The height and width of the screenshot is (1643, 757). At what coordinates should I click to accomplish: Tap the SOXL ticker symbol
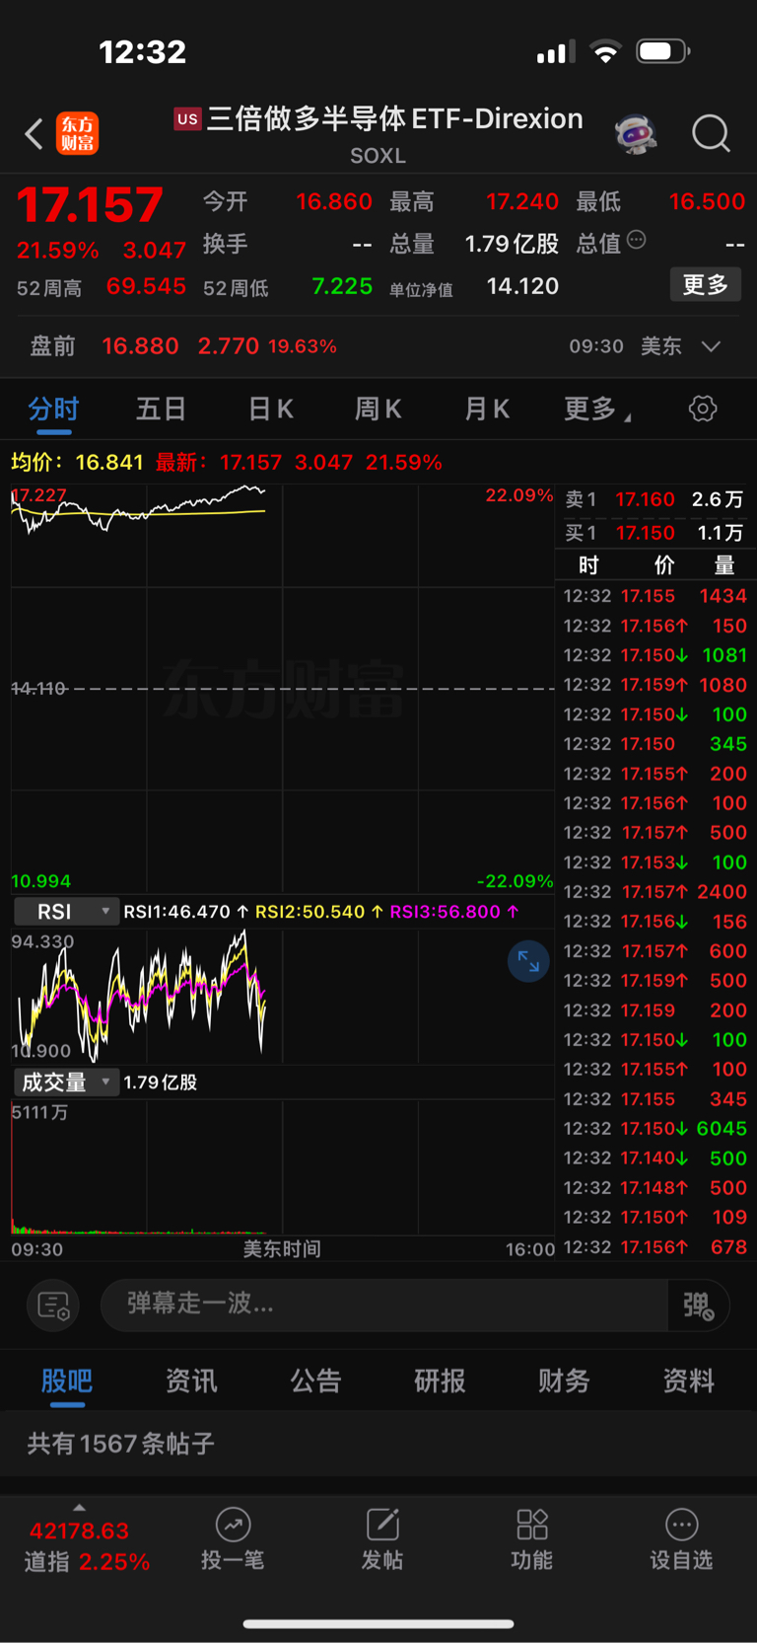378,156
